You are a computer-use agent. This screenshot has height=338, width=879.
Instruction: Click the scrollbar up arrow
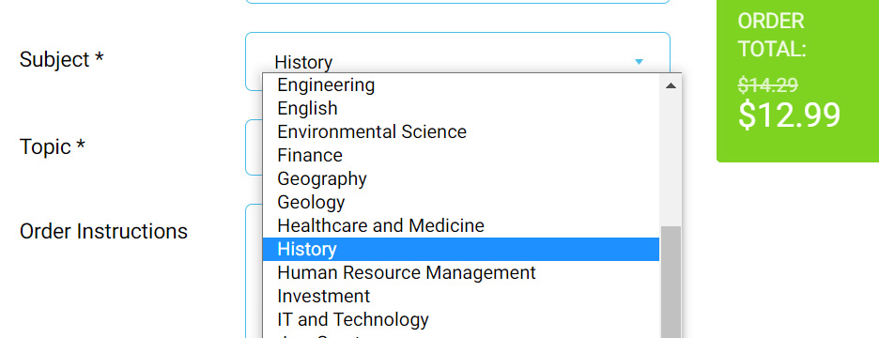tap(671, 85)
